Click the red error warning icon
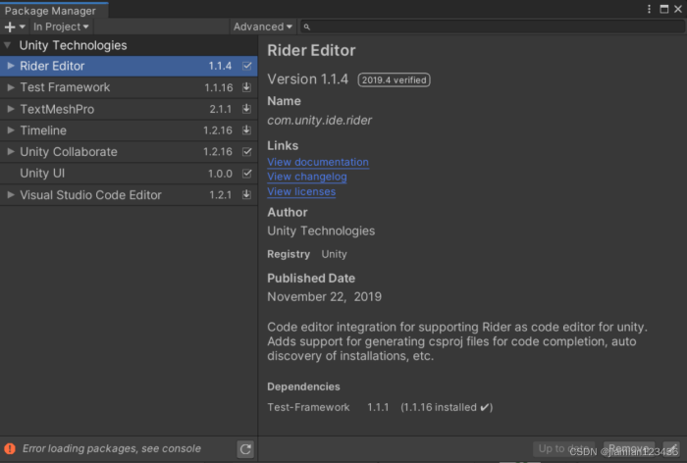Viewport: 687px width, 463px height. click(x=10, y=448)
